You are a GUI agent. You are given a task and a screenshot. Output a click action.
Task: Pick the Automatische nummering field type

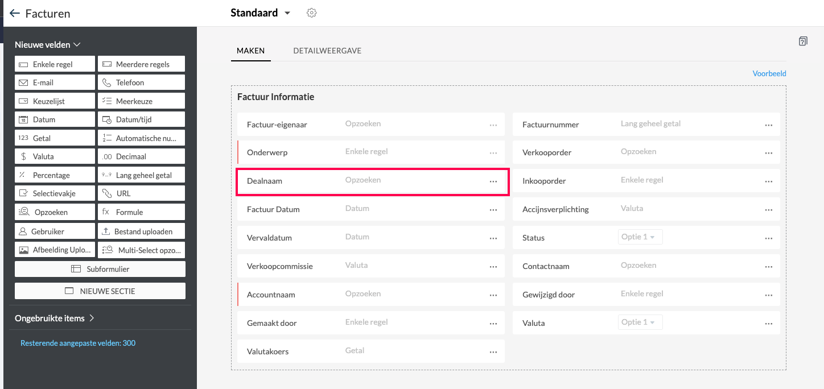coord(142,138)
